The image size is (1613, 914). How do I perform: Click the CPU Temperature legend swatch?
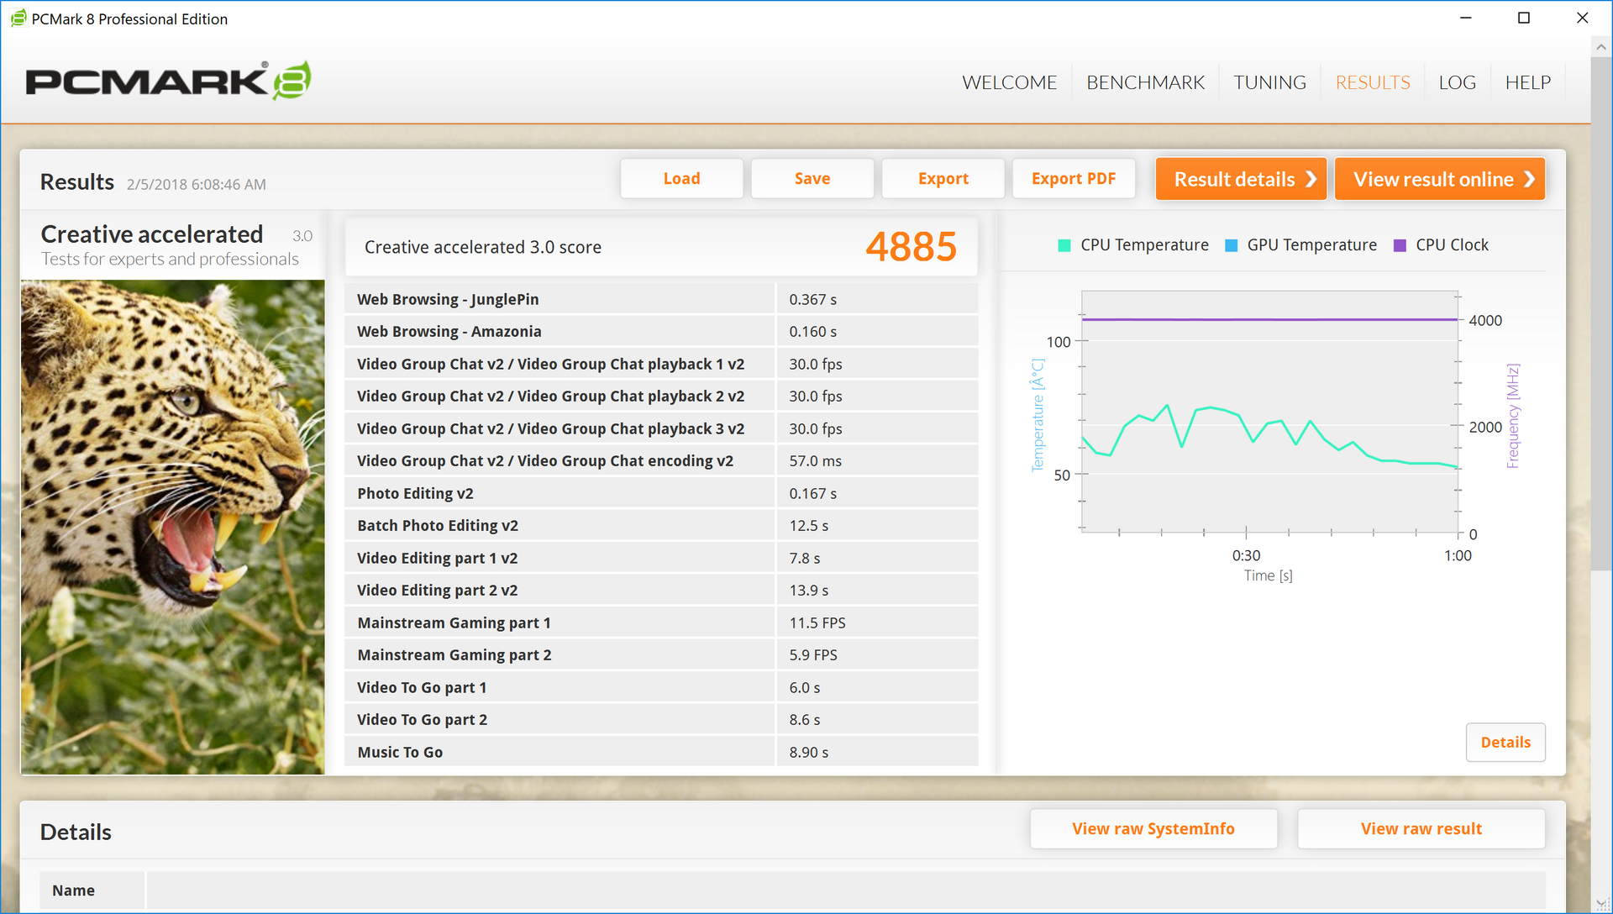[1064, 245]
